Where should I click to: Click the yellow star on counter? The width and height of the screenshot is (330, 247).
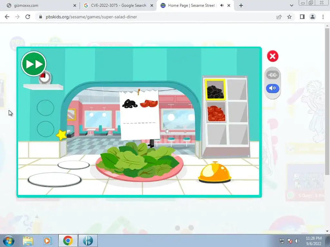(61, 135)
